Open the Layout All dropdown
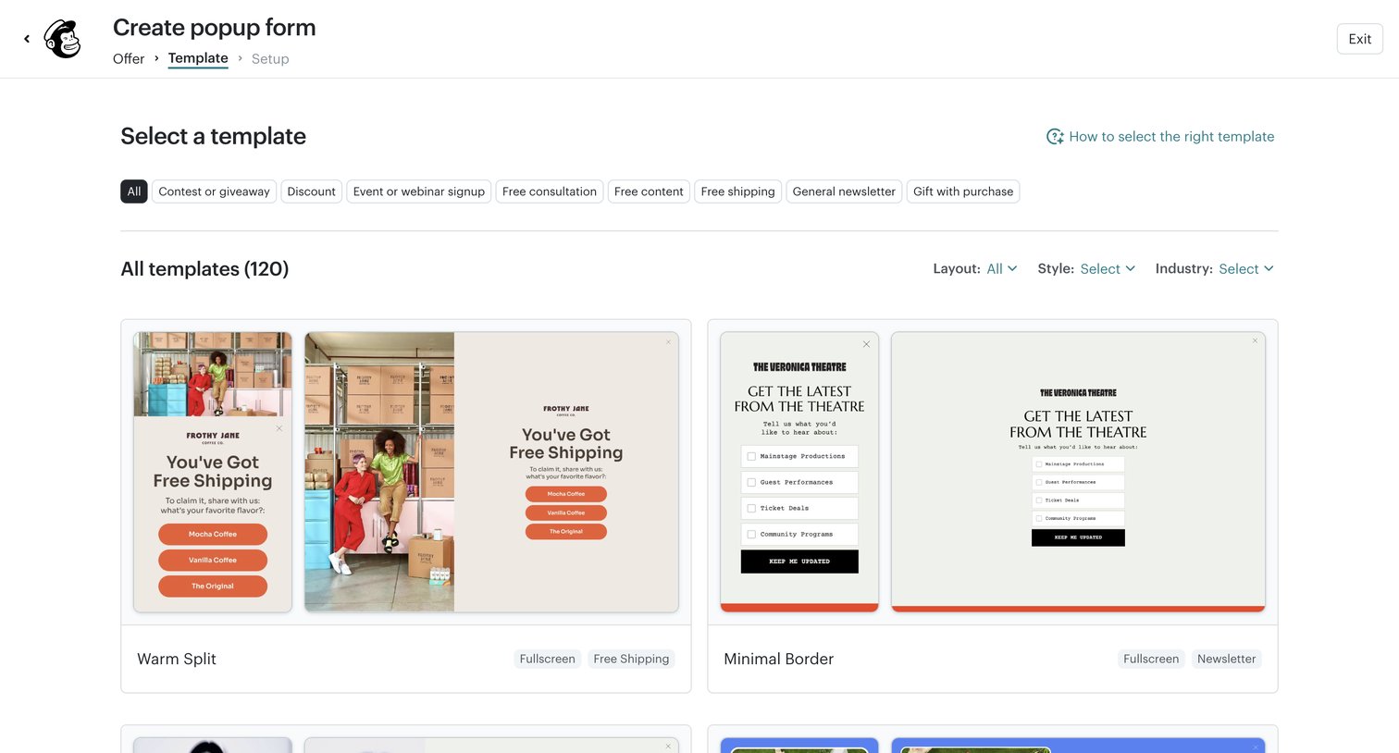 1002,269
